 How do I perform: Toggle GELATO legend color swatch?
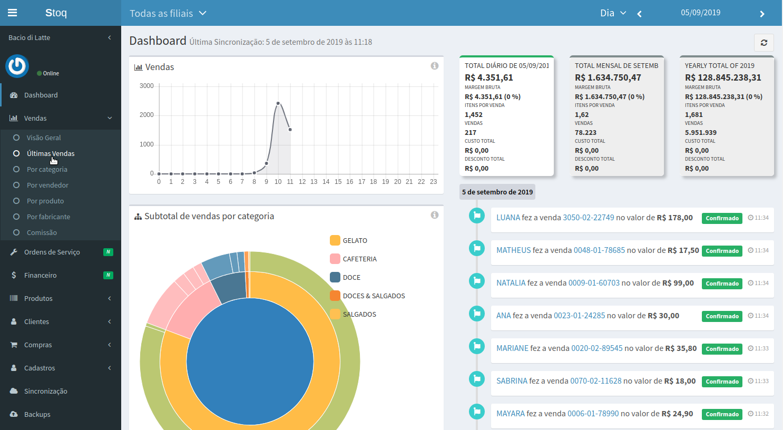click(335, 240)
